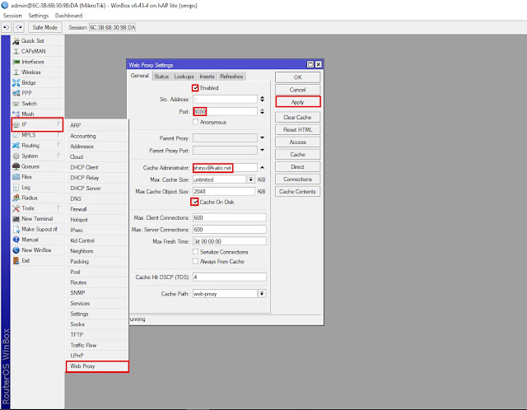Switch to the Inserts tab
Viewport: 527px width, 410px height.
[x=207, y=77]
